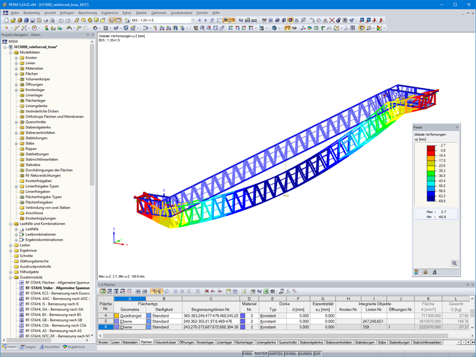Click the circle-cross selection icon in toolbar
Viewport: 476px width, 357px height.
click(319, 20)
